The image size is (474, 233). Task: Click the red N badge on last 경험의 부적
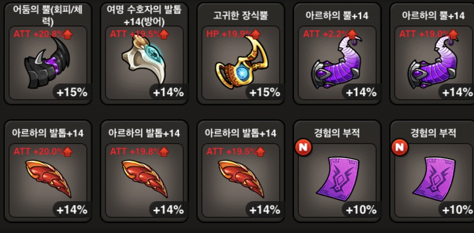(399, 148)
